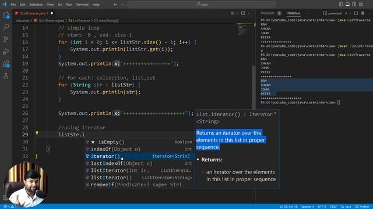Toggle bottom panel layout icon
Viewport: 373px width, 209px height.
(347, 4)
